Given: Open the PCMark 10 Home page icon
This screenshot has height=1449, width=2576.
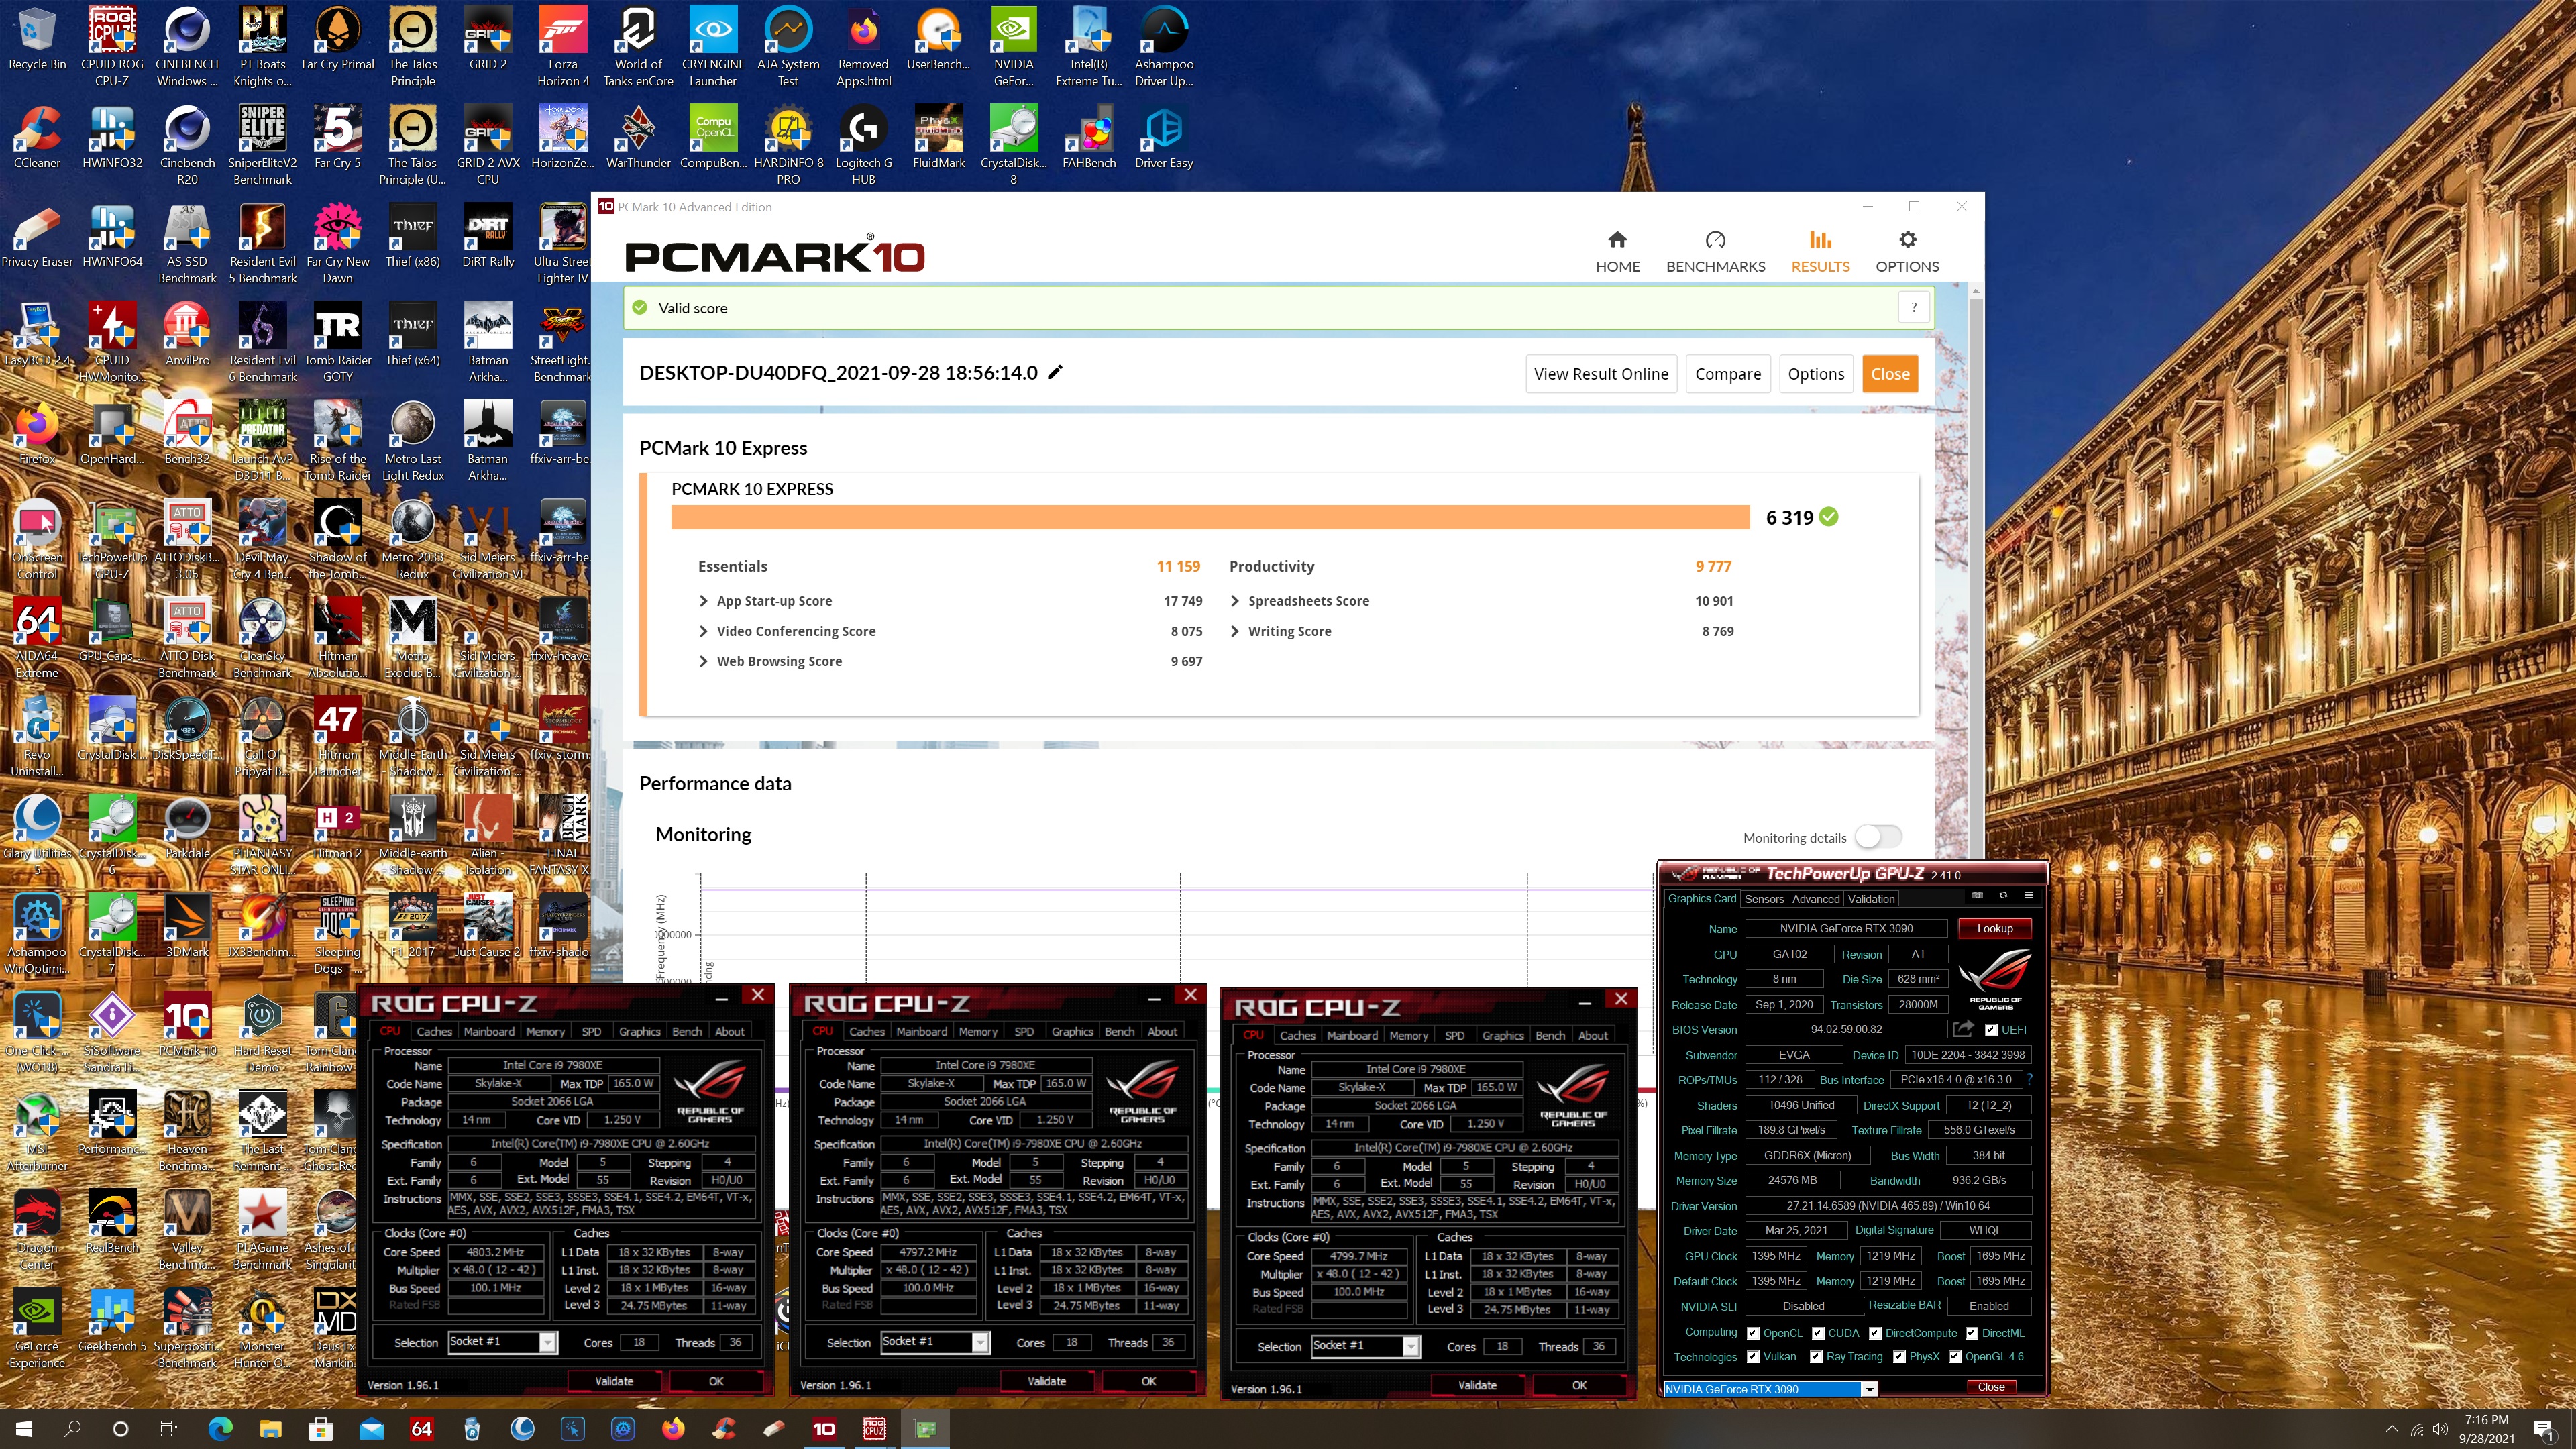Looking at the screenshot, I should tap(1617, 240).
